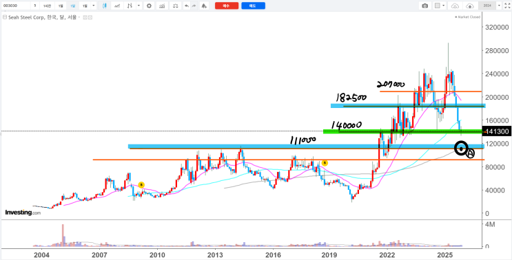Click the compare symbols balance-scale icon
Viewport: 512px width, 260px height.
176,6
